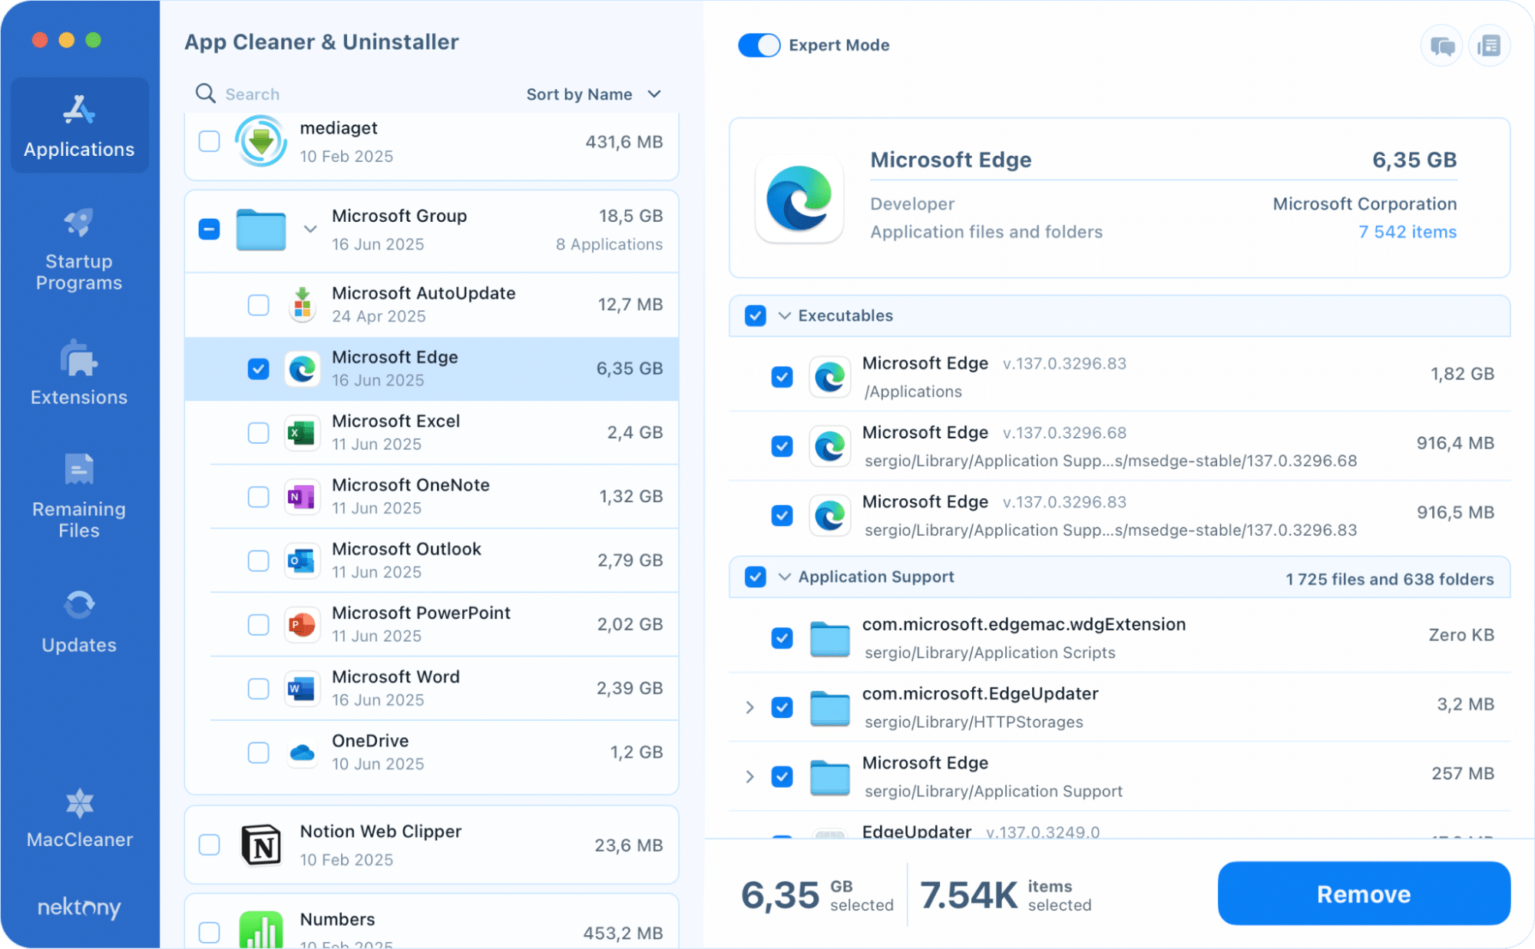Uncheck the Executables section checkbox

[x=755, y=316]
